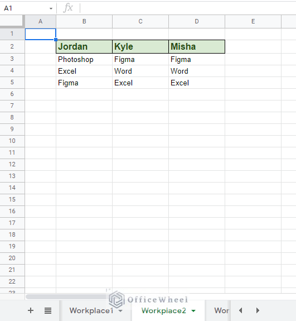The height and width of the screenshot is (321, 296).
Task: Click the add sheet plus icon
Action: pyautogui.click(x=31, y=310)
